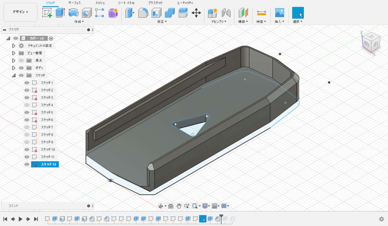Select the Extrude tool

pyautogui.click(x=60, y=13)
